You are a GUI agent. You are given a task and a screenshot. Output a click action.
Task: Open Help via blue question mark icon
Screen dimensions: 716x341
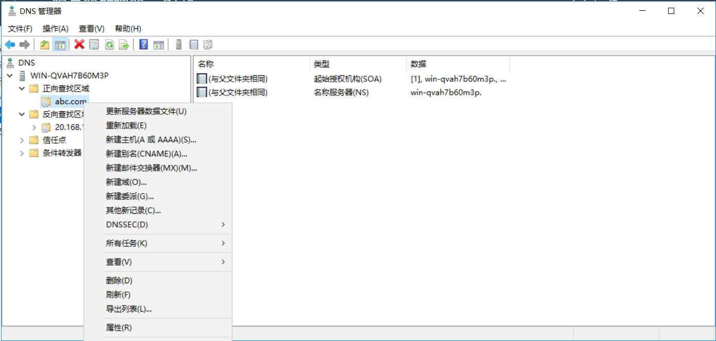(x=144, y=45)
